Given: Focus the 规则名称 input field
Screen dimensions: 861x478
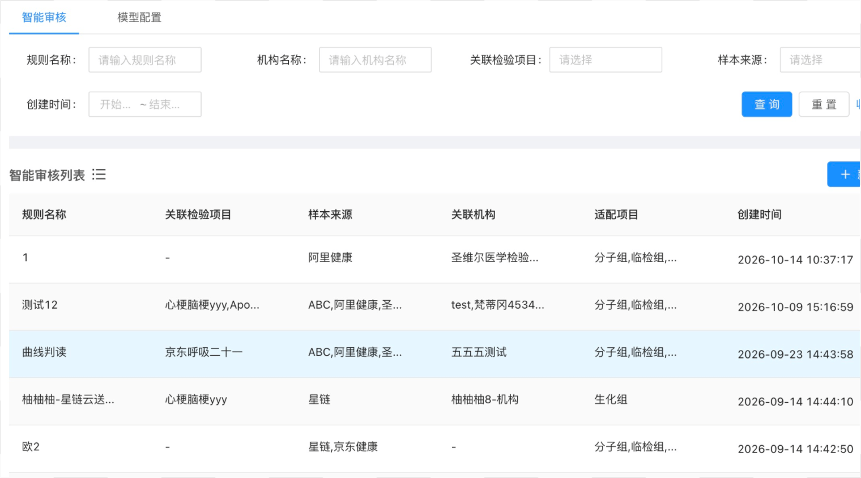Looking at the screenshot, I should [145, 60].
